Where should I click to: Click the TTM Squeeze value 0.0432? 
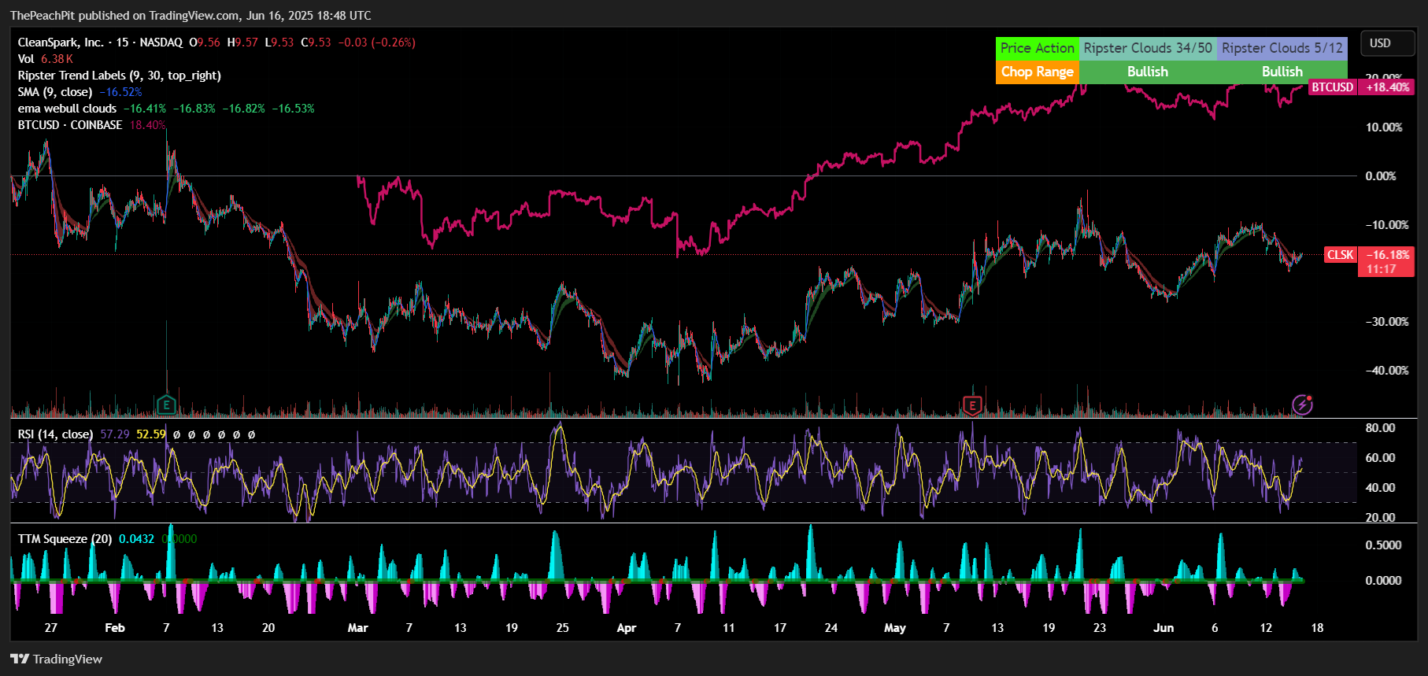pyautogui.click(x=136, y=539)
